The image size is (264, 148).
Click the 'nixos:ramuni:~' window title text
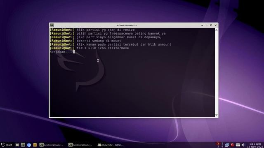tap(127, 25)
